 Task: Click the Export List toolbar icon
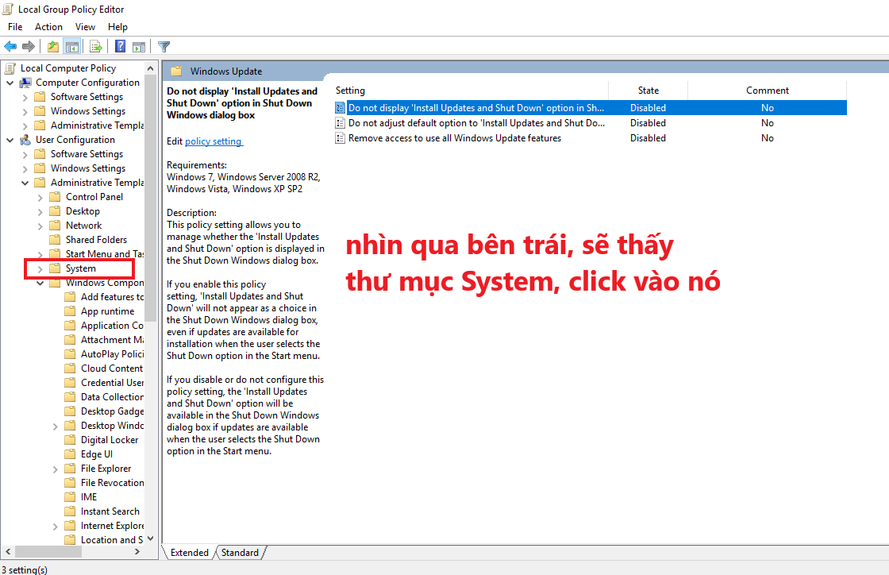[95, 46]
